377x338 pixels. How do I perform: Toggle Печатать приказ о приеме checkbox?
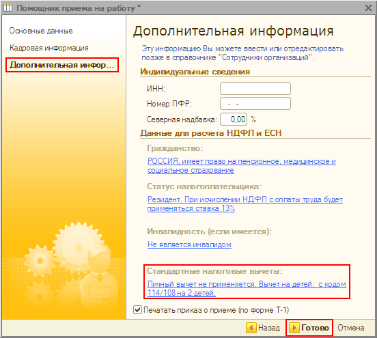click(137, 309)
